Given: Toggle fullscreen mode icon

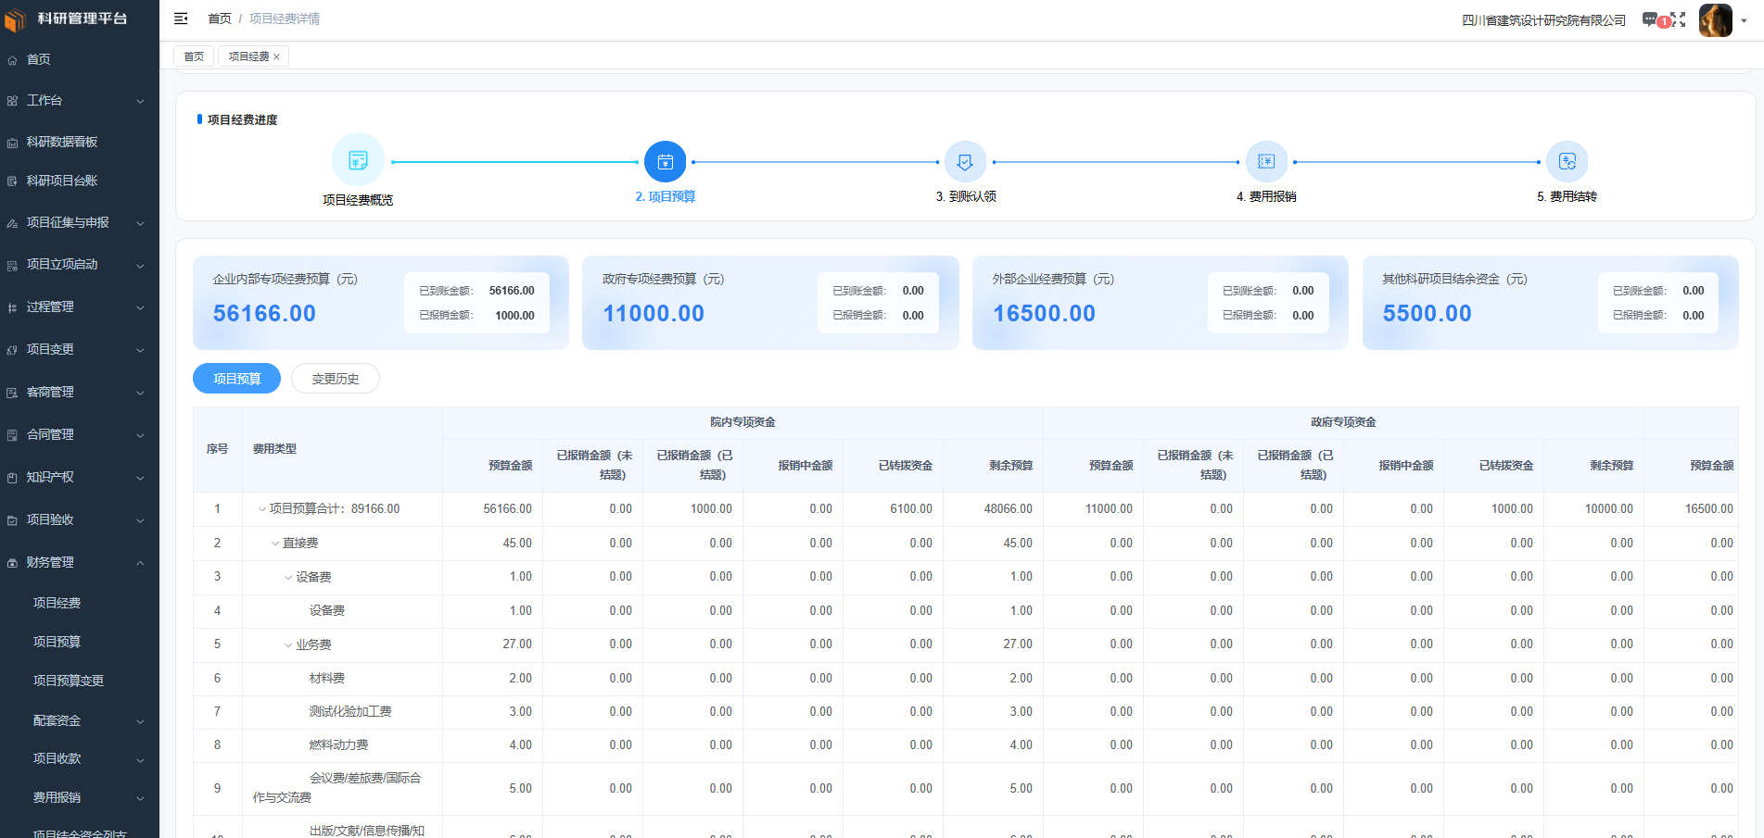Looking at the screenshot, I should (x=1679, y=19).
